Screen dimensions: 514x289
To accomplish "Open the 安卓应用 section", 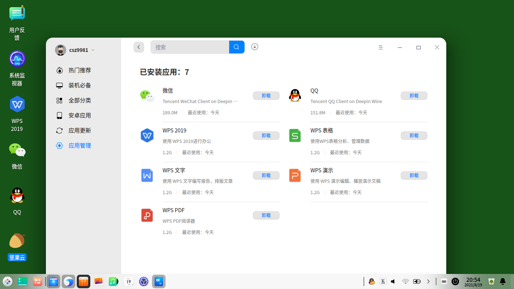I will pyautogui.click(x=79, y=116).
